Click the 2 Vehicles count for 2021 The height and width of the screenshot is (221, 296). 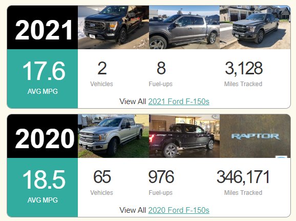102,74
